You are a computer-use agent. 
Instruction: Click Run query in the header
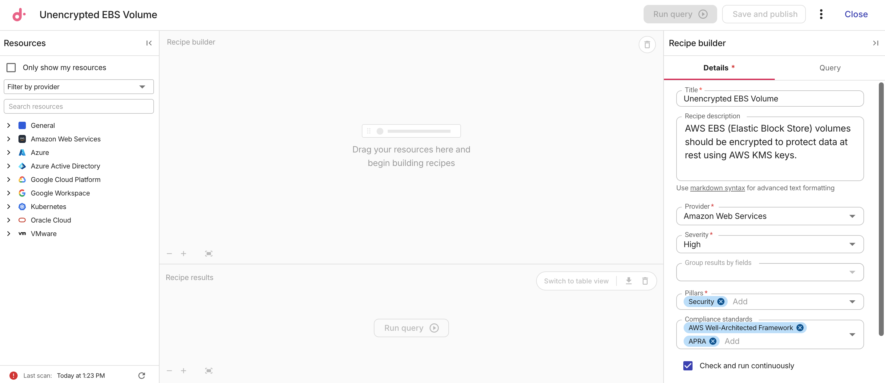point(680,14)
